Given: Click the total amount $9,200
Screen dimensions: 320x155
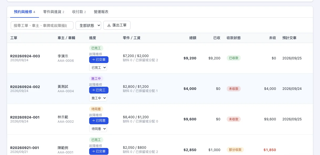Looking at the screenshot, I should pyautogui.click(x=190, y=58).
